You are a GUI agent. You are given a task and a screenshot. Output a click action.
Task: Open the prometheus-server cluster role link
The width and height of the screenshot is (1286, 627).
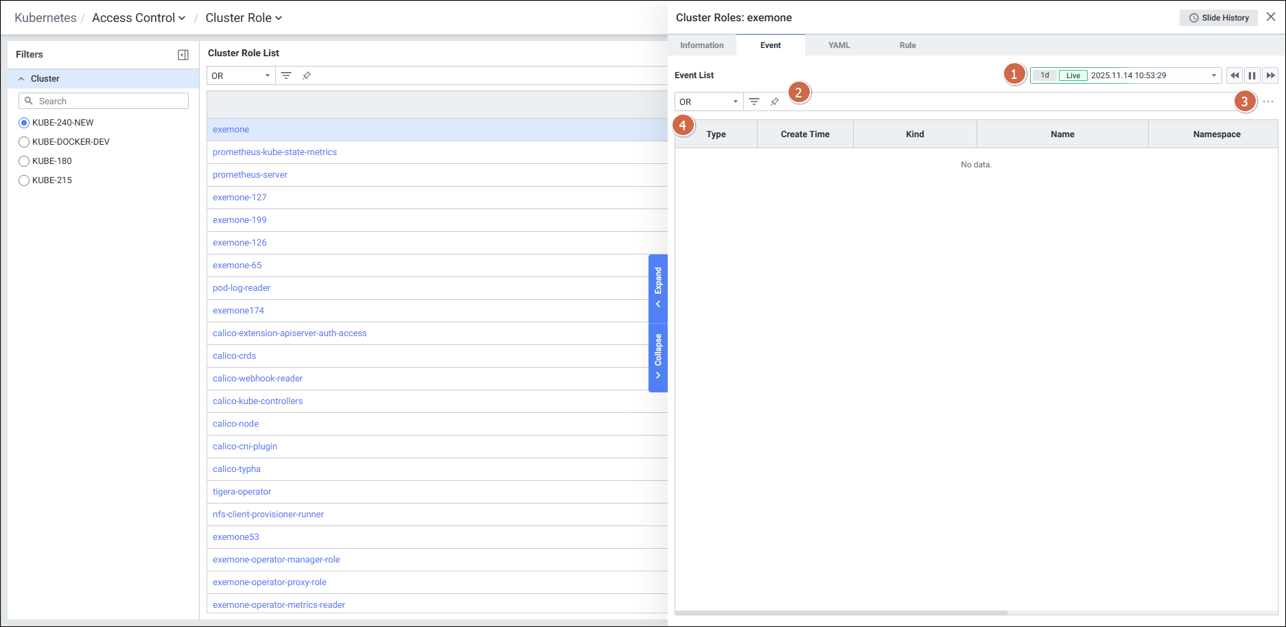[x=250, y=175]
